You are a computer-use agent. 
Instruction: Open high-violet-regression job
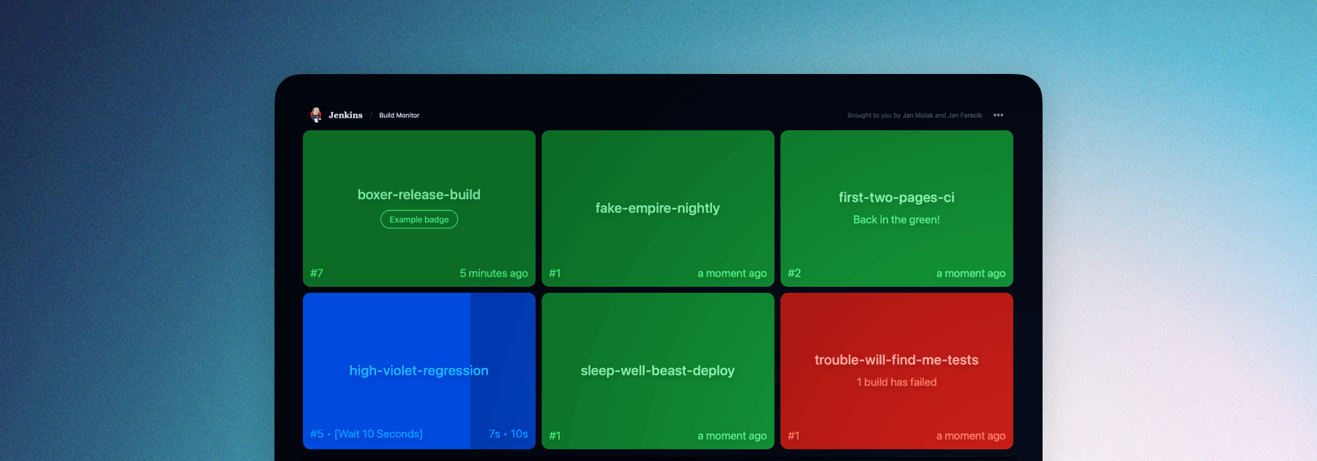click(x=419, y=370)
